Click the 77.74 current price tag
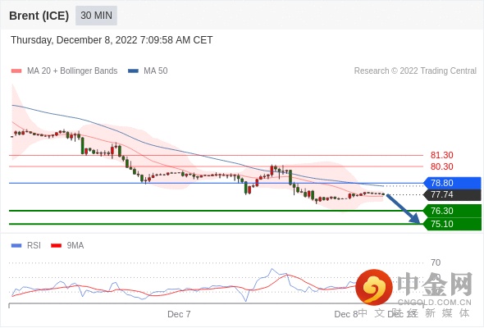The height and width of the screenshot is (328, 484). pyautogui.click(x=452, y=194)
